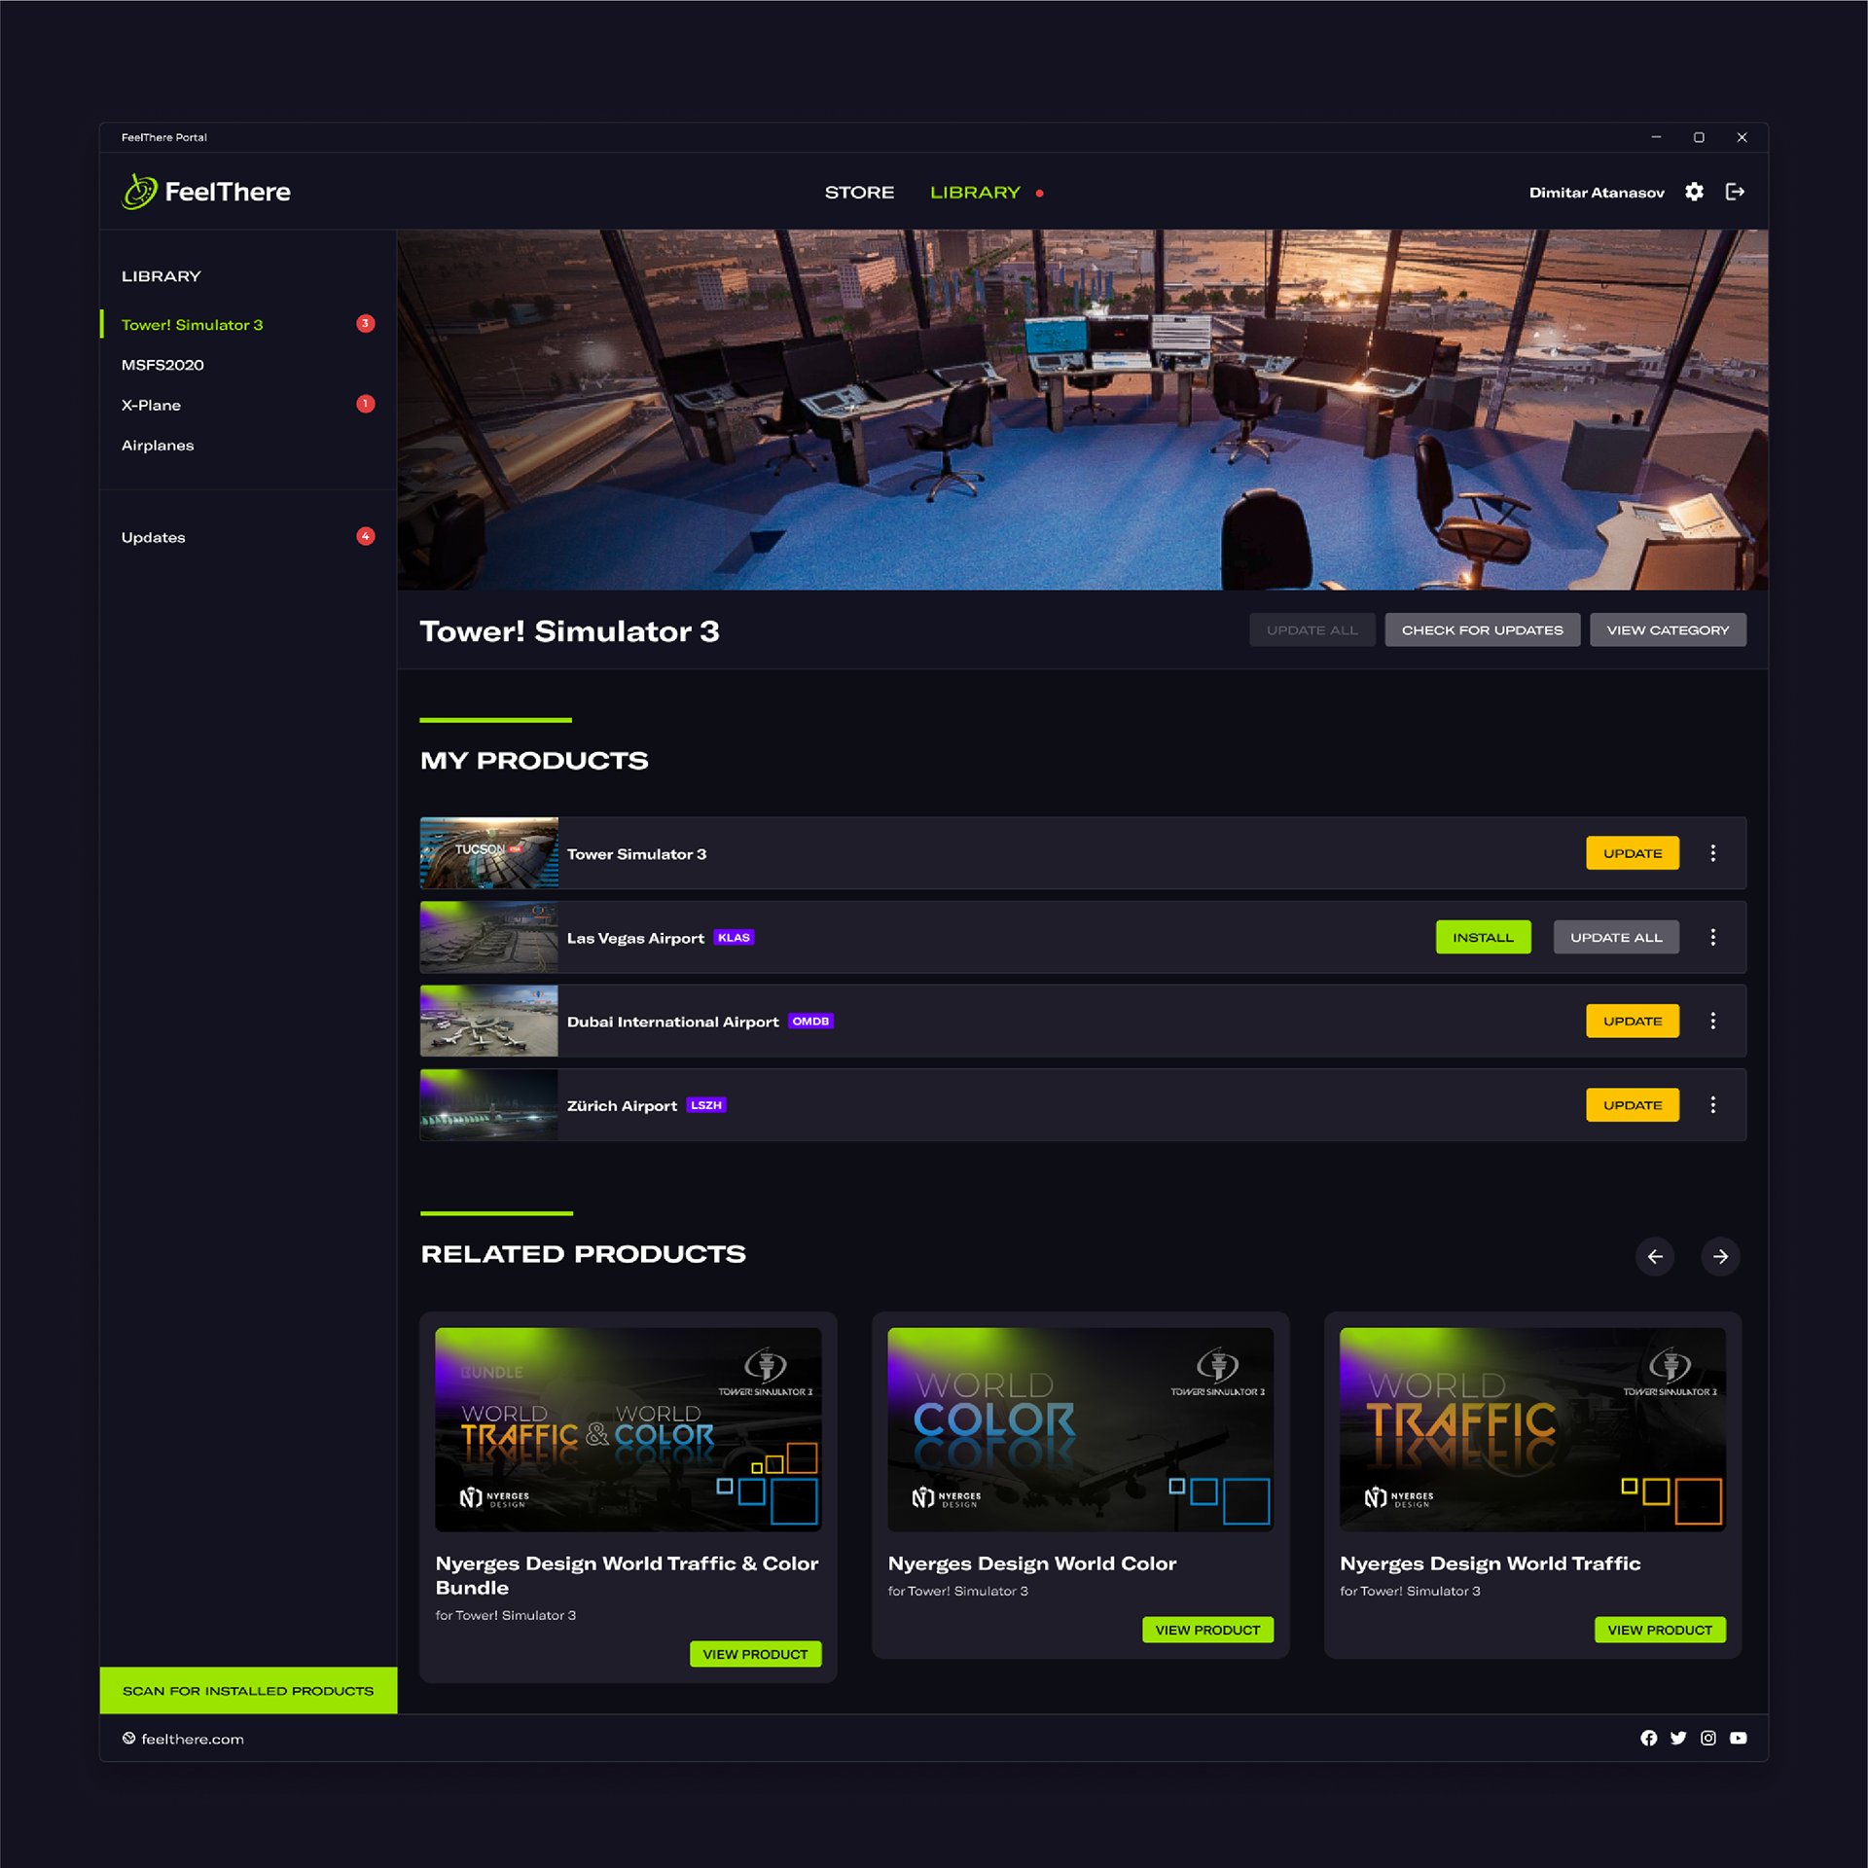Open more options for Tower Simulator 3
This screenshot has width=1868, height=1868.
pyautogui.click(x=1713, y=853)
